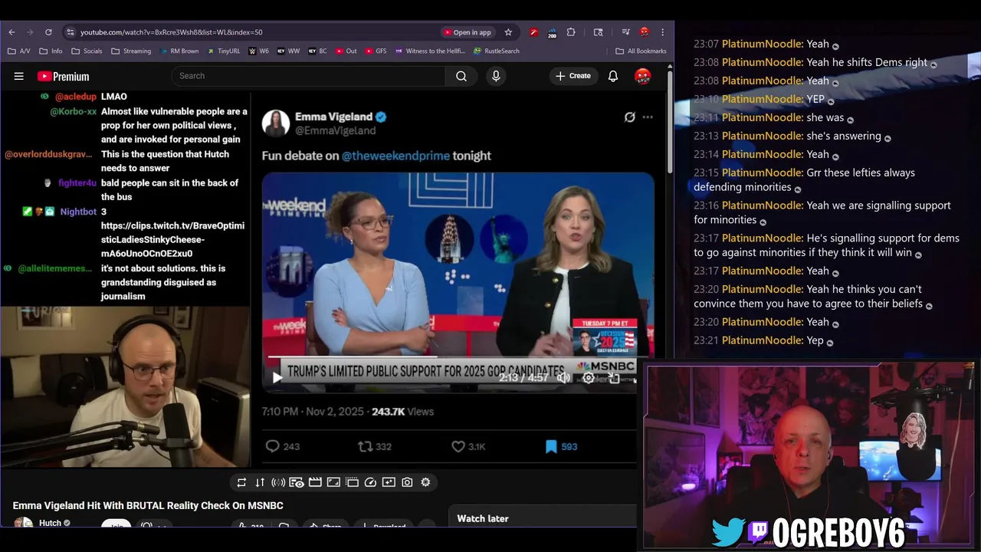
Task: Expand the A/V bookmarks folder
Action: point(19,51)
